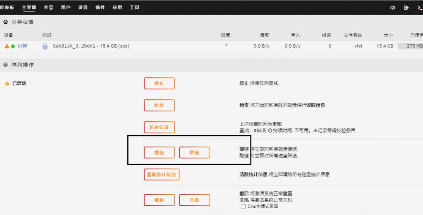Click the 重启 reboot button
The image size is (423, 215).
click(159, 200)
